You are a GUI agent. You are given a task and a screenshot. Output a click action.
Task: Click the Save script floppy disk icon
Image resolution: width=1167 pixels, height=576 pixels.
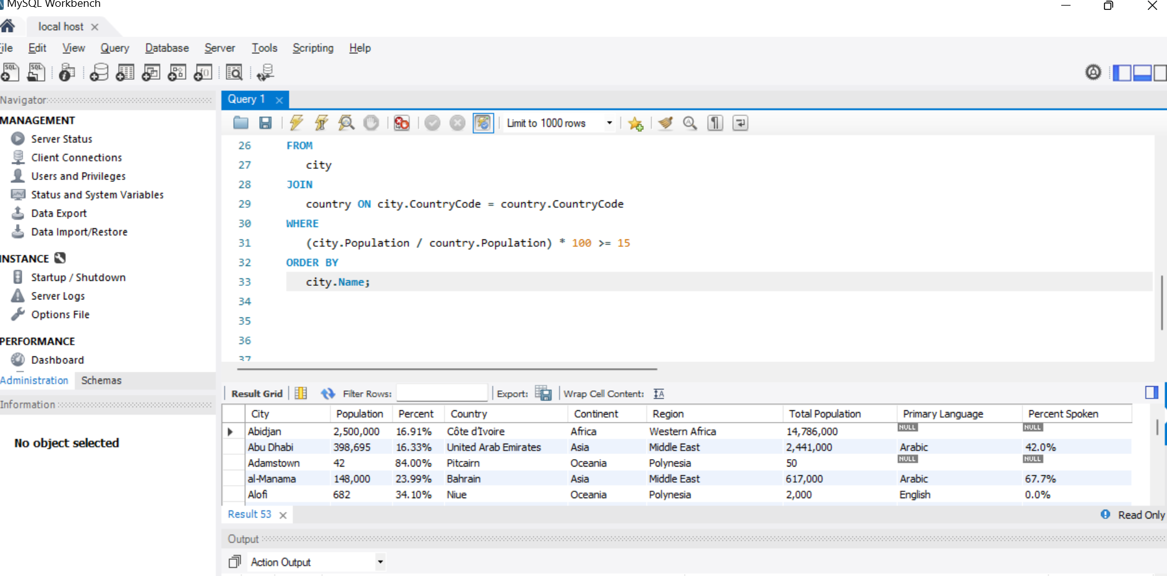265,123
